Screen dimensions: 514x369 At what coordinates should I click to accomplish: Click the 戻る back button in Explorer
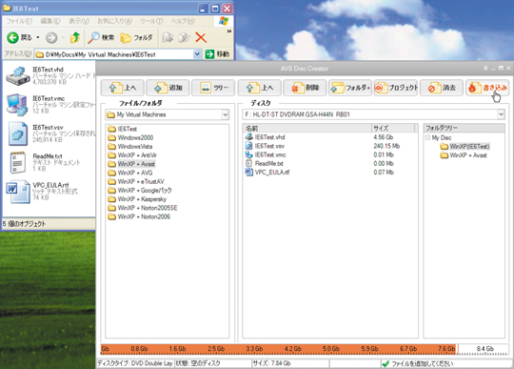coord(19,38)
